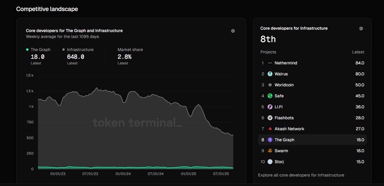Sort rankings by the Latest column header
Viewport: 384px width, 186px height.
358,52
